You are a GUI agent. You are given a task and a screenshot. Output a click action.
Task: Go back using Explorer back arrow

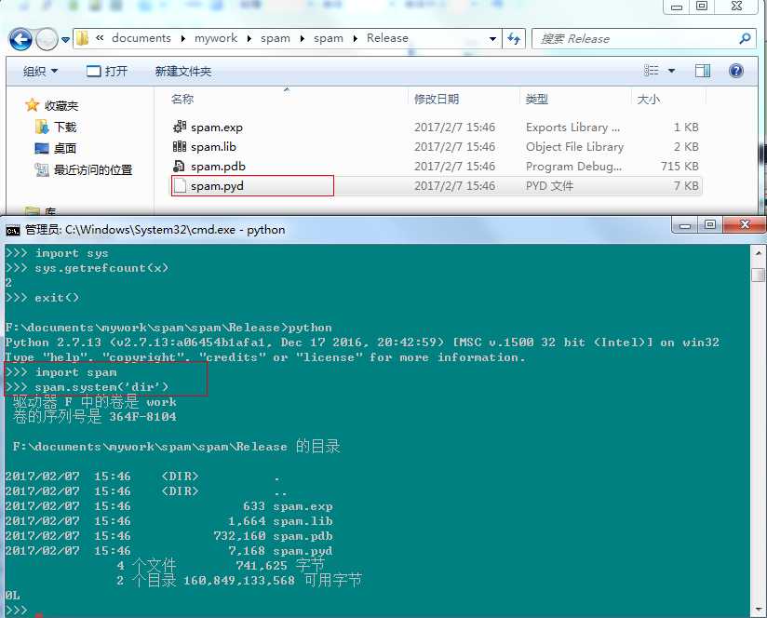coord(20,39)
